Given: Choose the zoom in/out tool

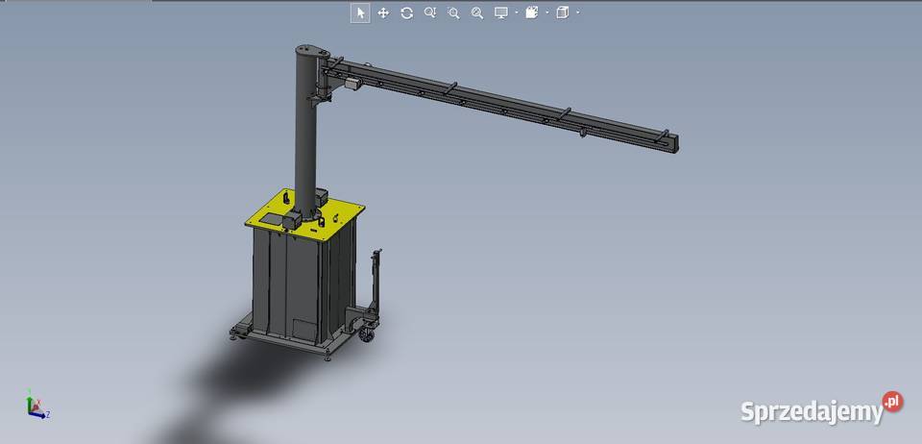Looking at the screenshot, I should click(x=430, y=12).
